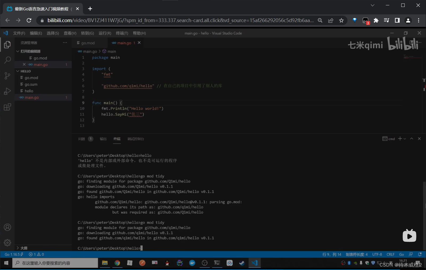Click the main breadcrumb symbol
This screenshot has width=426, height=270.
tap(109, 51)
